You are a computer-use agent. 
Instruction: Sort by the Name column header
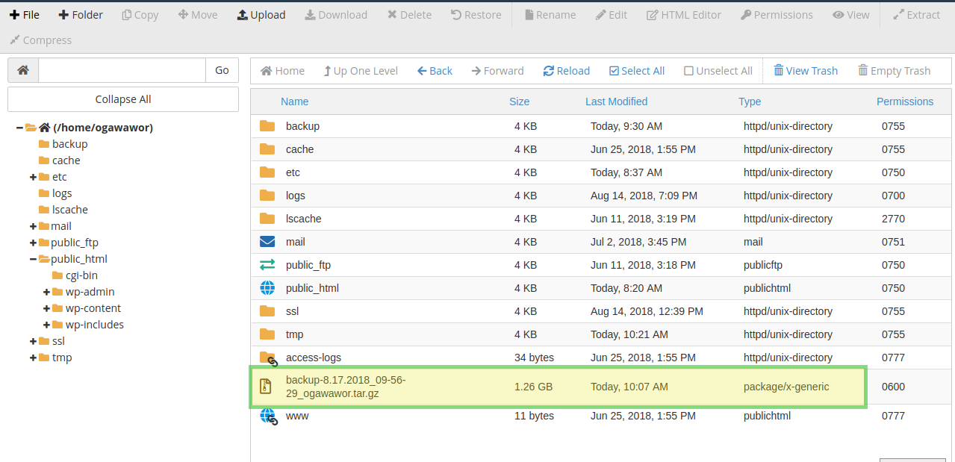pyautogui.click(x=294, y=102)
